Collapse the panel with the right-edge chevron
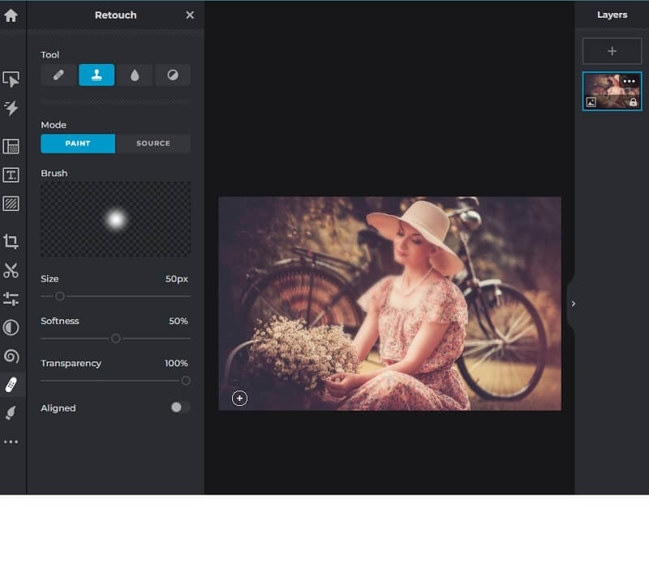This screenshot has width=649, height=578. pos(574,304)
